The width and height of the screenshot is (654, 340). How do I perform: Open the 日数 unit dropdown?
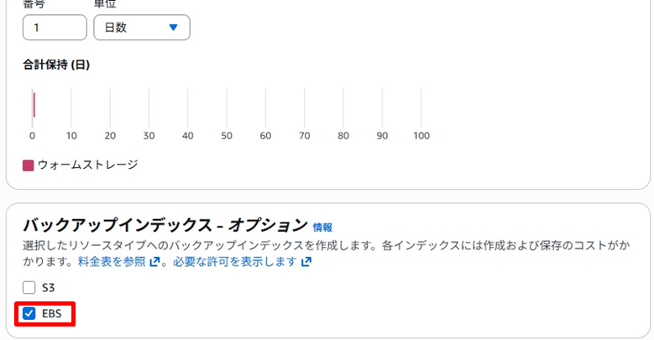point(142,28)
